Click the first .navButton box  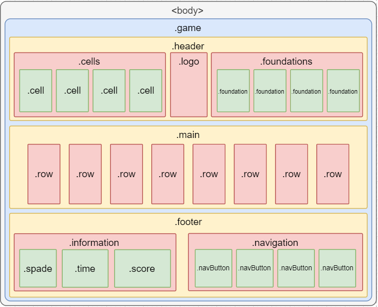[x=213, y=268]
